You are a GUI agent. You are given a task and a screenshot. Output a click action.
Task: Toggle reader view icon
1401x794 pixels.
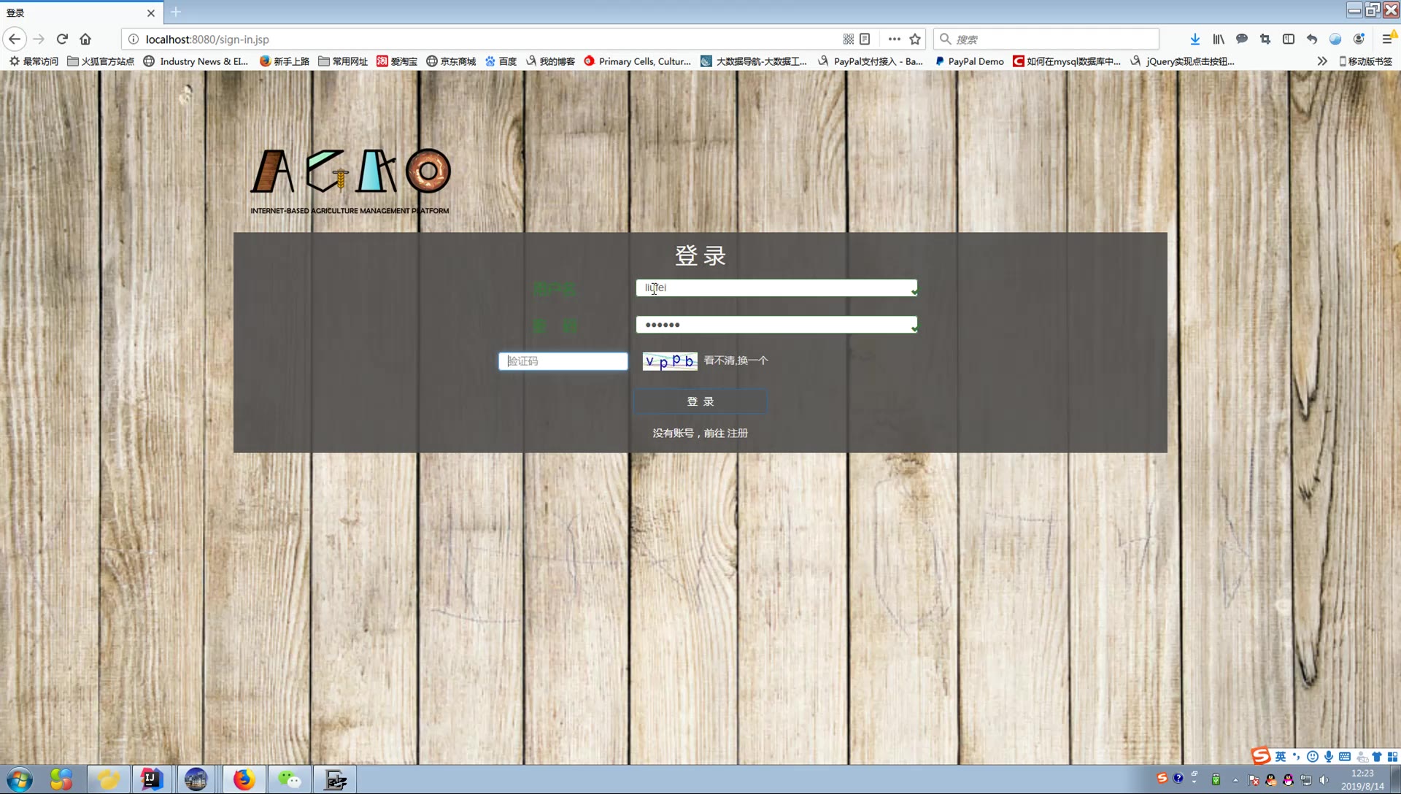(x=865, y=39)
